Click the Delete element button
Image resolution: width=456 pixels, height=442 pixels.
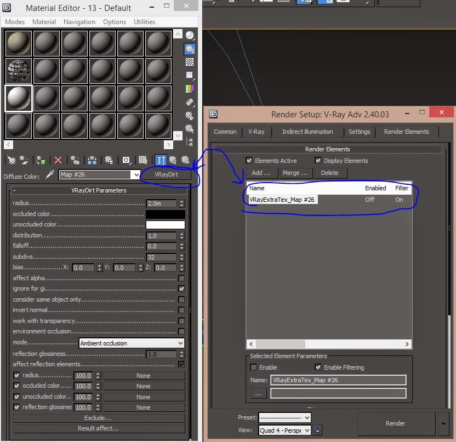329,173
